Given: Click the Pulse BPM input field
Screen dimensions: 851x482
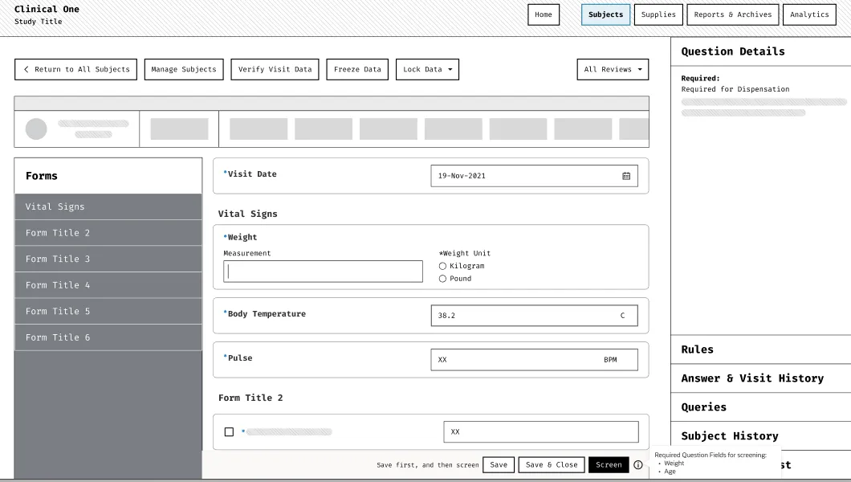Looking at the screenshot, I should [x=534, y=360].
